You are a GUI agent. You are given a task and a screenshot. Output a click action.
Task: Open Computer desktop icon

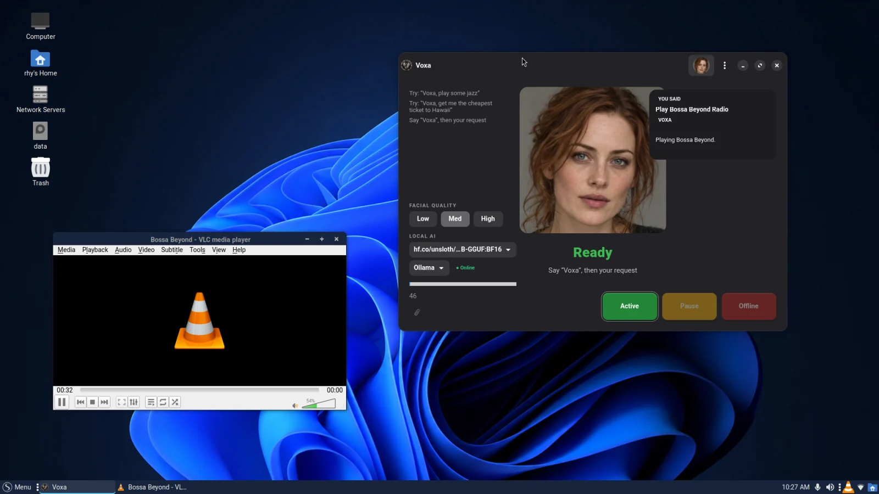pyautogui.click(x=40, y=26)
